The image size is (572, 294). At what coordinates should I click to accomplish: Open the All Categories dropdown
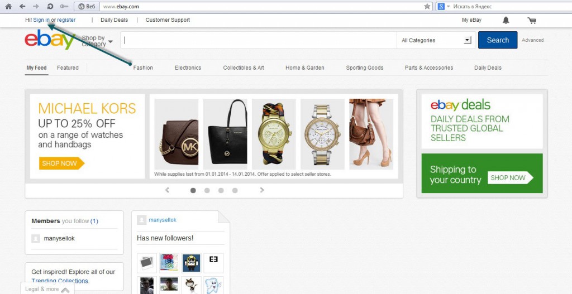coord(436,40)
